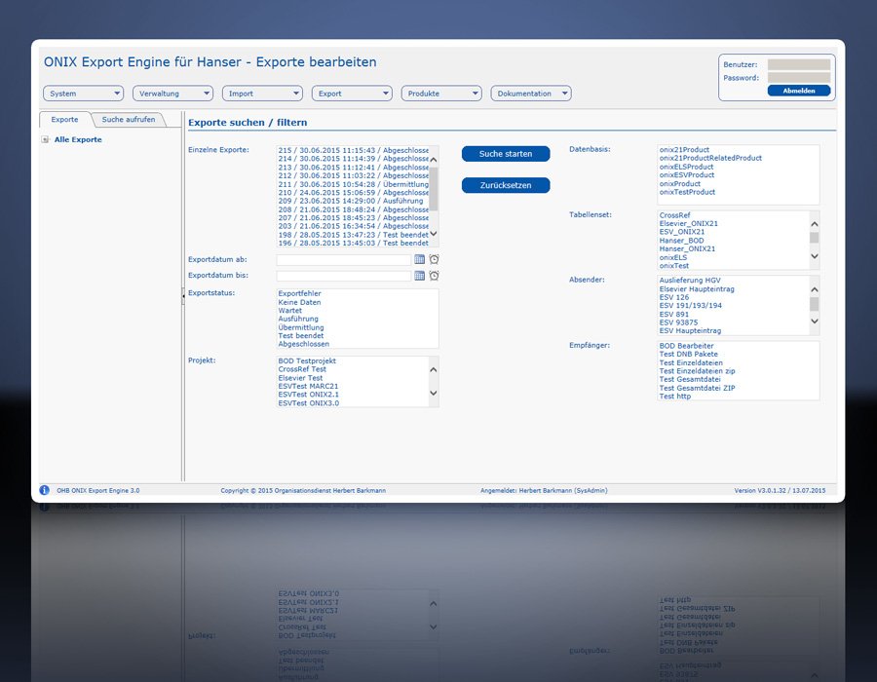
Task: Open calendar picker for Exportdatum bis
Action: 419,276
